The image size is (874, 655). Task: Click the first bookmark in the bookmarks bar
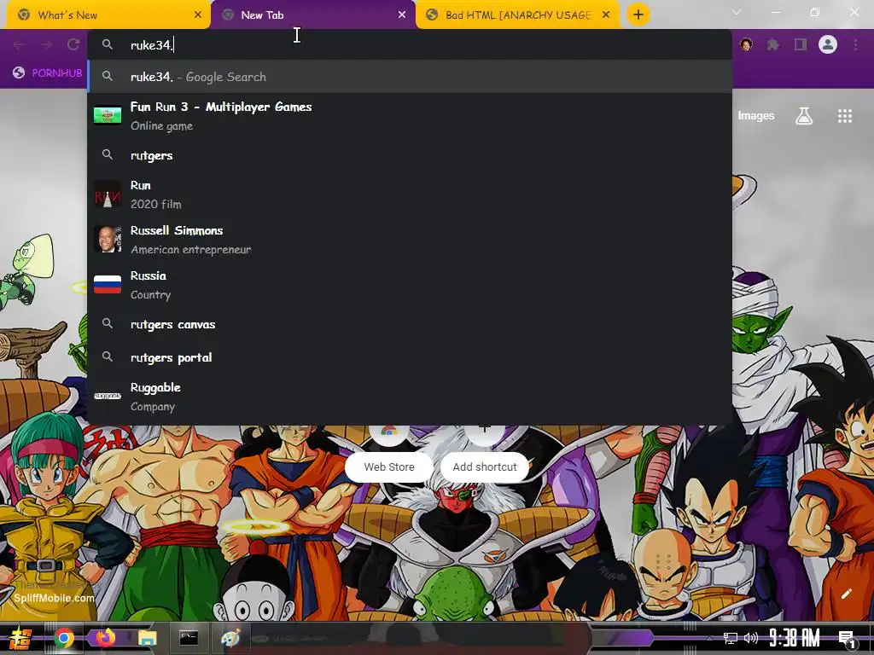click(x=48, y=73)
